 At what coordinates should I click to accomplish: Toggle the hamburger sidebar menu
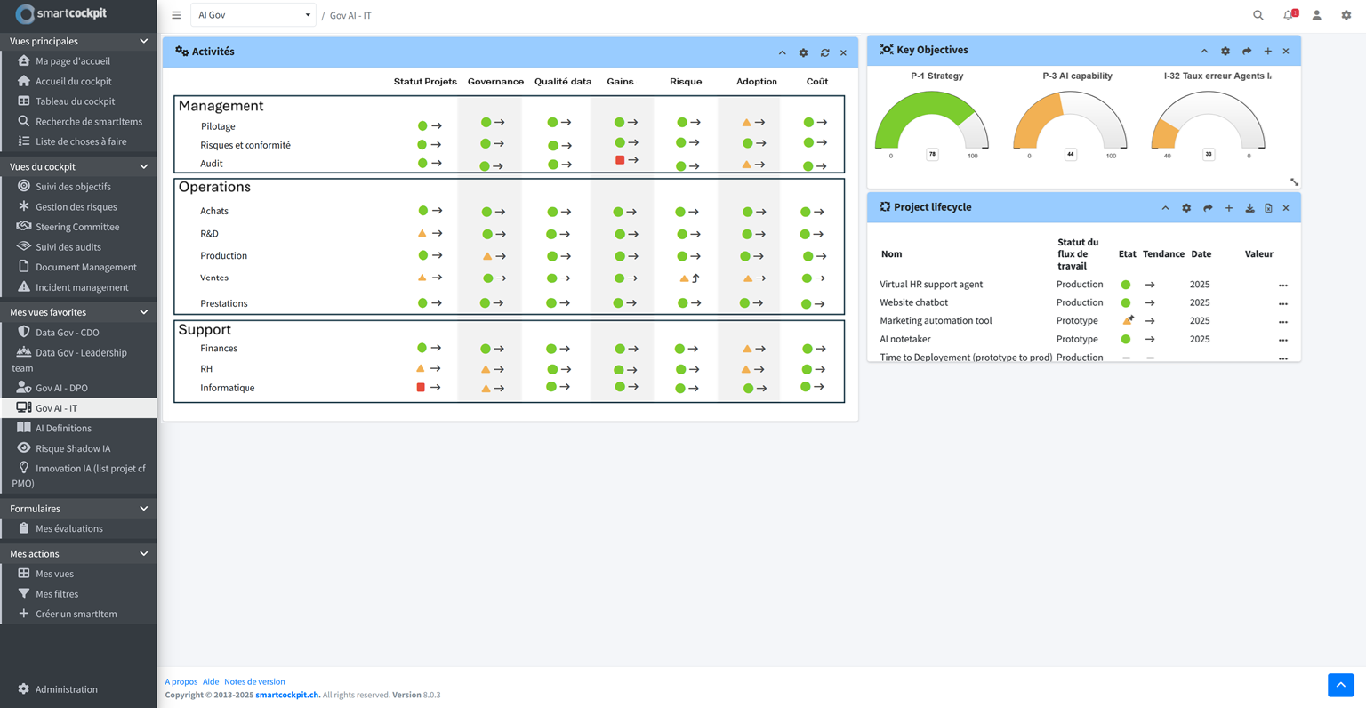(176, 15)
